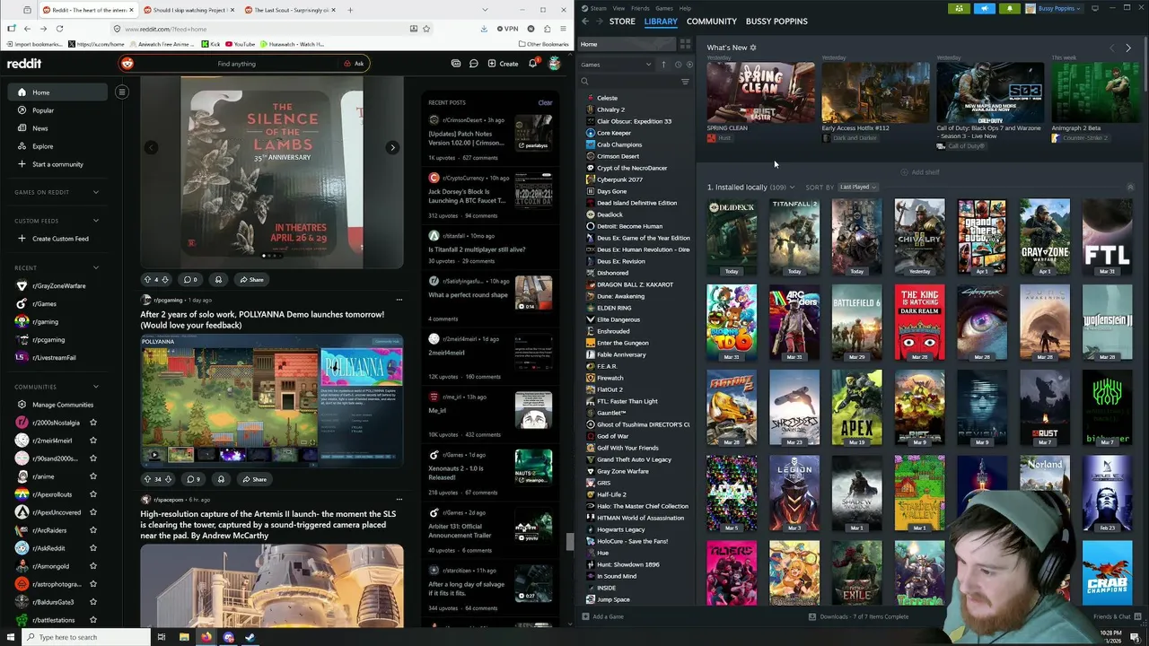
Task: Share the POLLYANNA Demo post
Action: click(253, 479)
